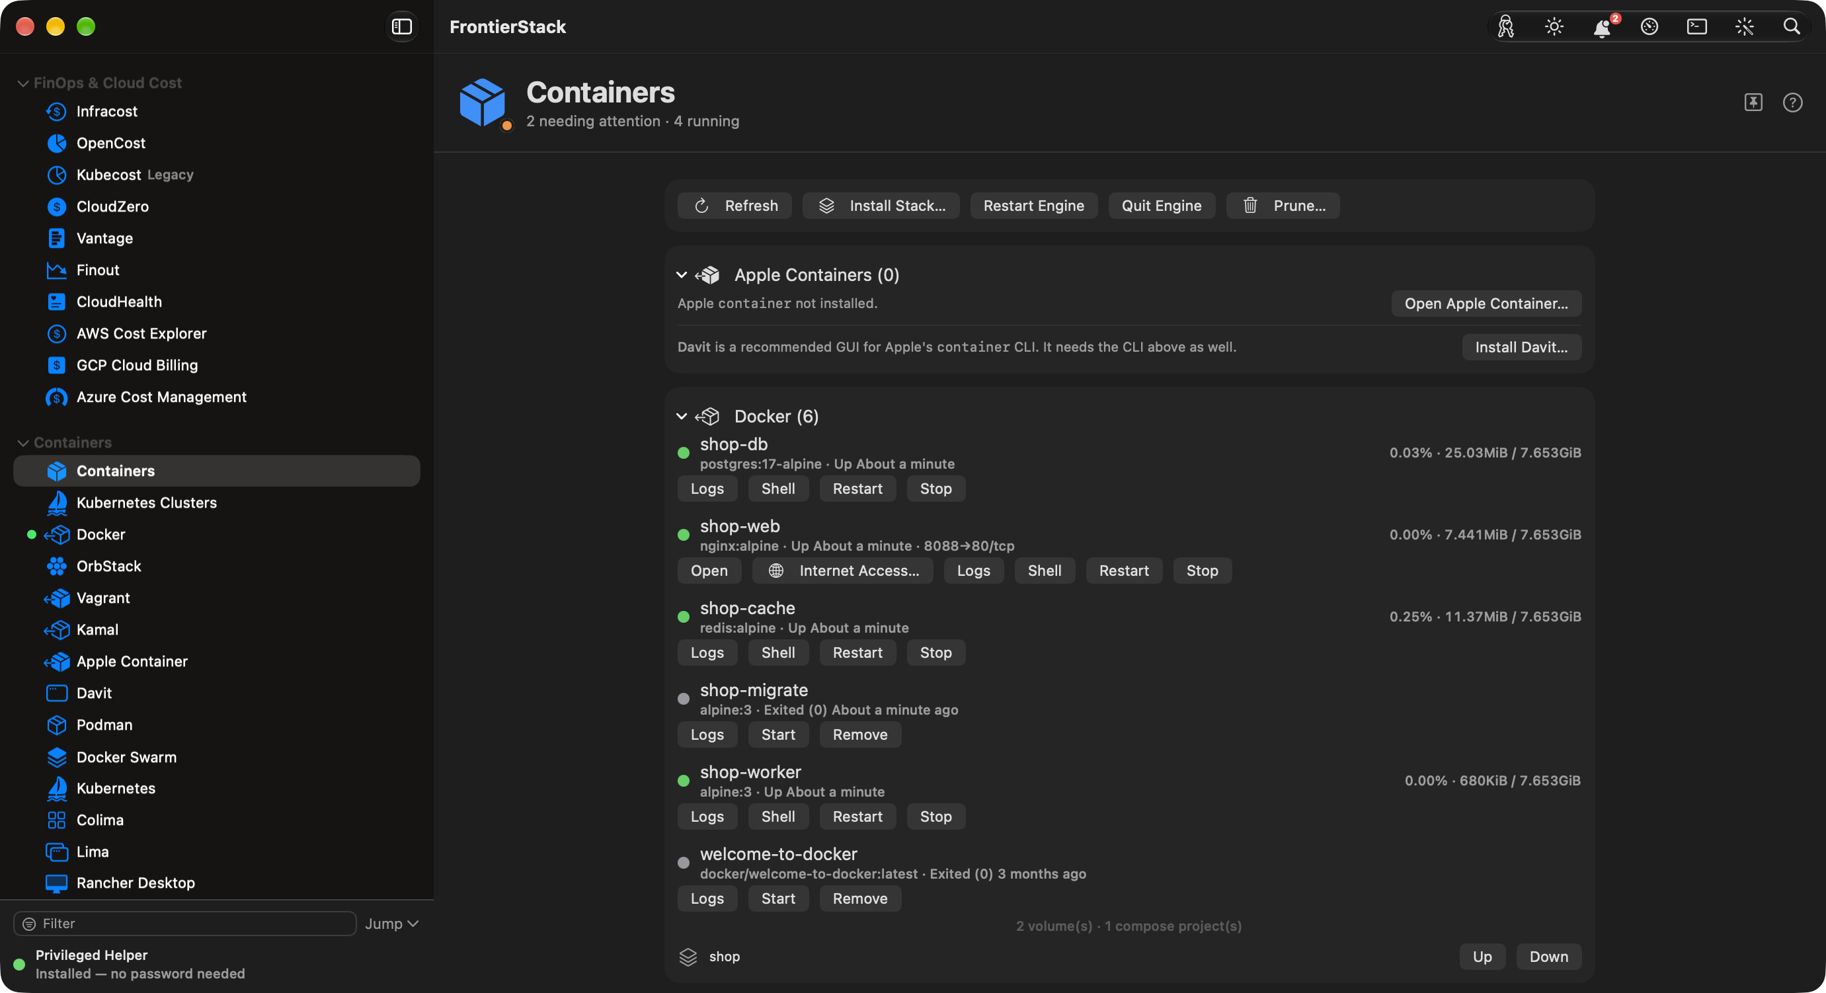Open Podman from the sidebar
This screenshot has height=993, width=1826.
pos(217,725)
